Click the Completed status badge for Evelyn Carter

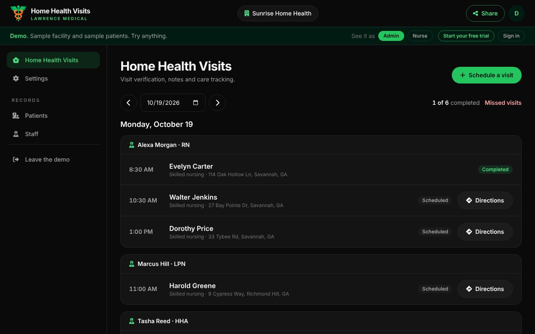pyautogui.click(x=495, y=170)
